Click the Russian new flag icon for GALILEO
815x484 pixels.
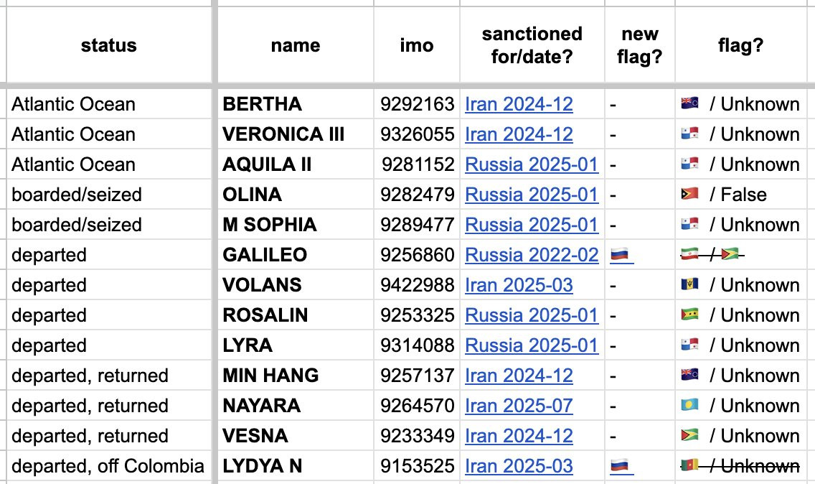click(620, 255)
